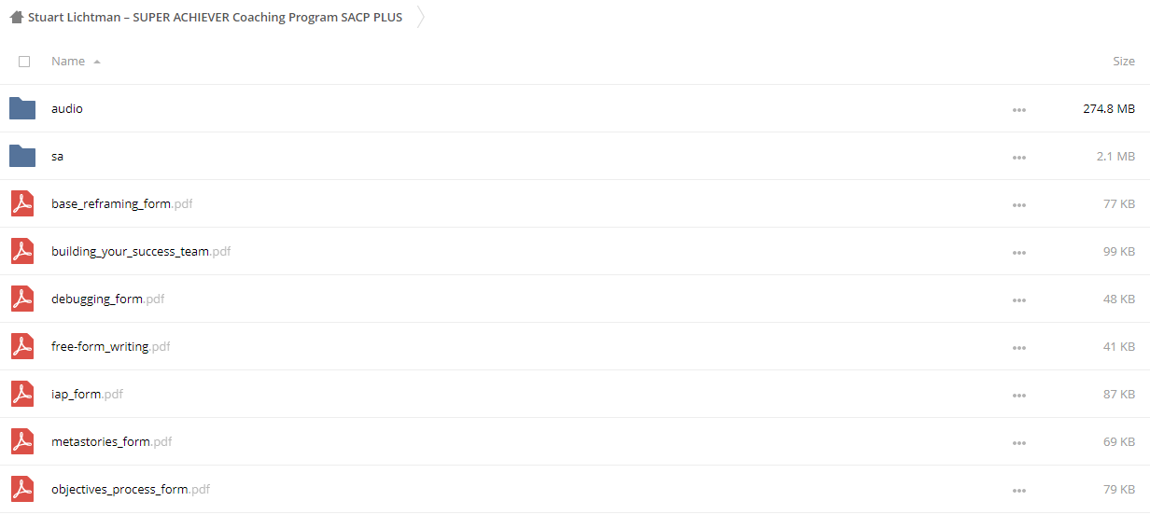Sort the list by Size column
1150x515 pixels.
(x=1124, y=62)
